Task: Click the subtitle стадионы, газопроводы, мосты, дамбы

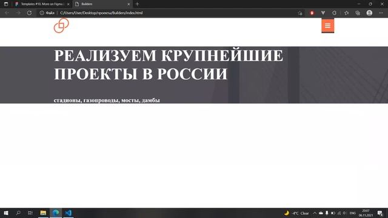Action: (x=107, y=100)
